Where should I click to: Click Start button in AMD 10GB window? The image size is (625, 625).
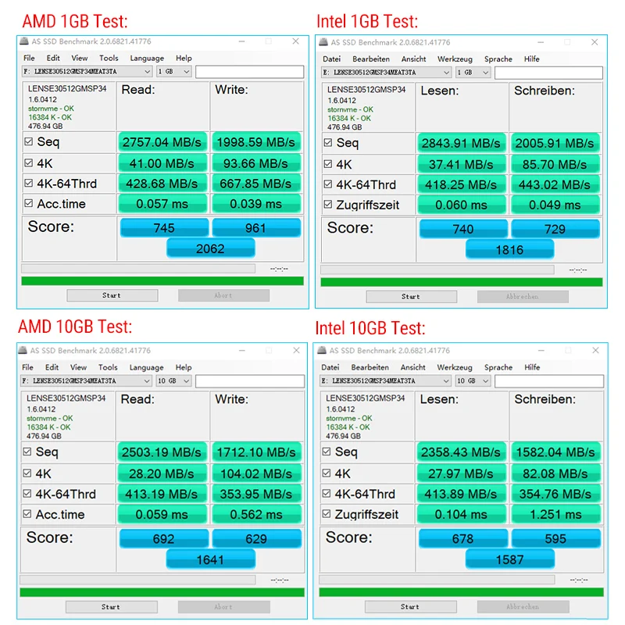point(111,607)
